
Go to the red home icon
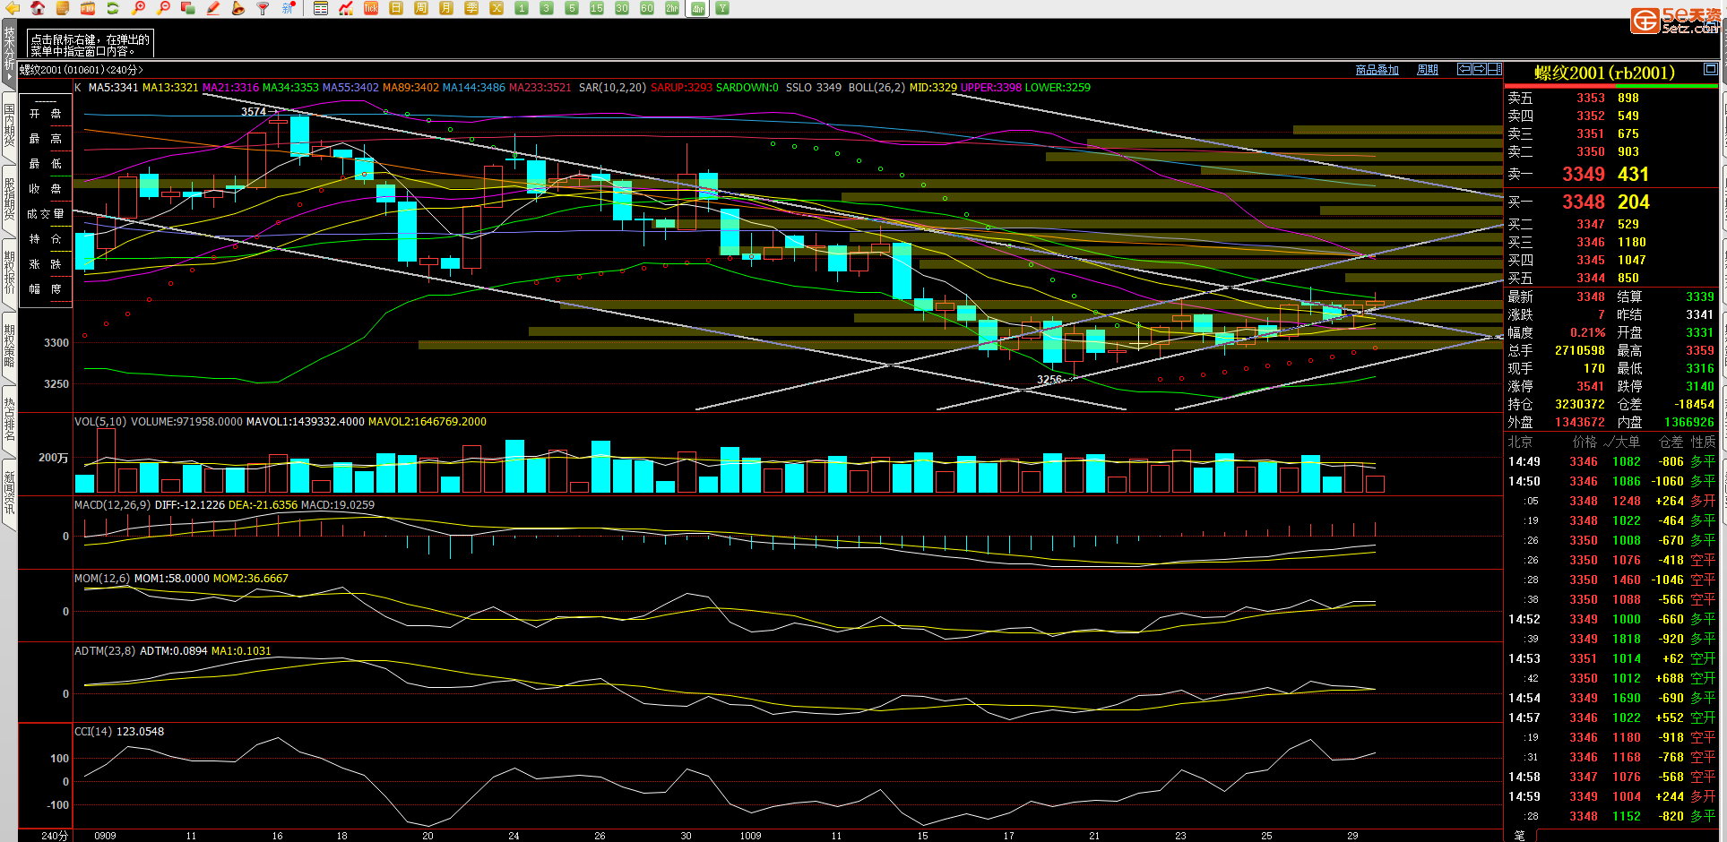[x=38, y=8]
